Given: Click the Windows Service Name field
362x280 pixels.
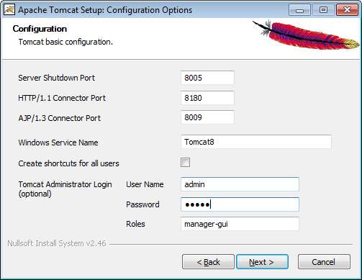Looking at the screenshot, I should click(x=256, y=142).
